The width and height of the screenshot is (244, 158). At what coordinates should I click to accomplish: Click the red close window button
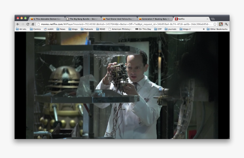(x=18, y=18)
